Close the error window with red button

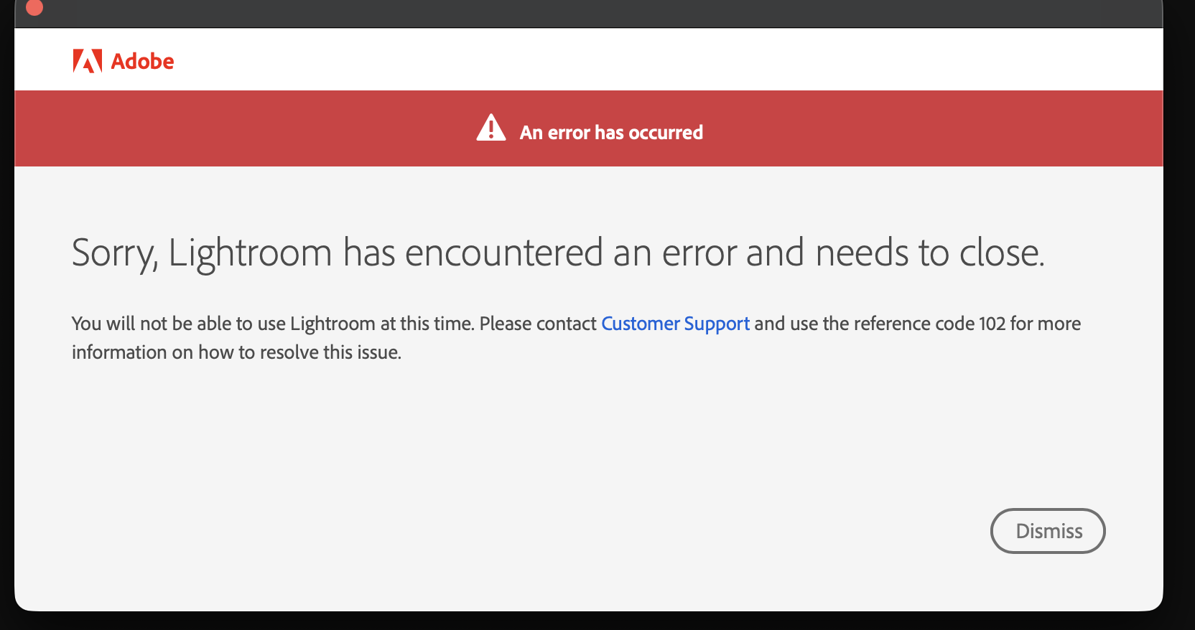(34, 7)
